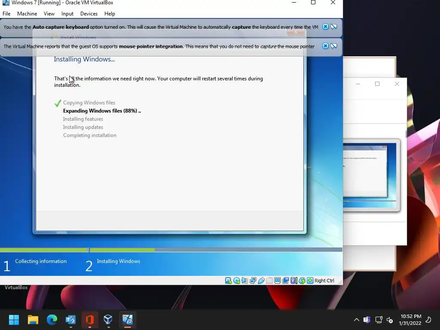
Task: Dismiss the mouse pointer integration notification
Action: (x=325, y=46)
